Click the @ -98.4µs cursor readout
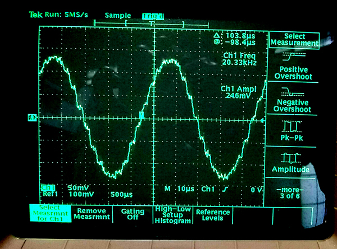The width and height of the screenshot is (337, 249). (x=234, y=42)
